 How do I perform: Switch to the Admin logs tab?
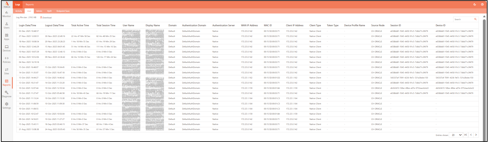(39, 11)
